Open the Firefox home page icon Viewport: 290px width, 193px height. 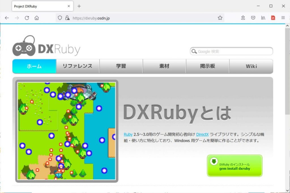pyautogui.click(x=37, y=18)
